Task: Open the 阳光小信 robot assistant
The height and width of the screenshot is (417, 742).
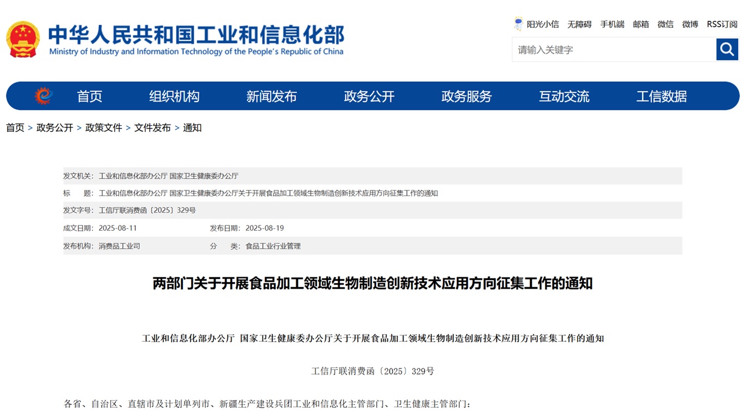Action: click(536, 24)
